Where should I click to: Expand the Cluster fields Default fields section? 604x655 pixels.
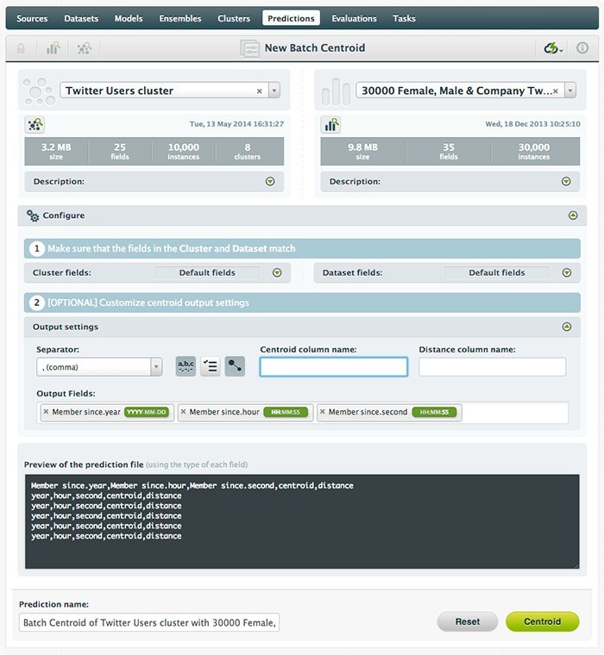click(277, 272)
